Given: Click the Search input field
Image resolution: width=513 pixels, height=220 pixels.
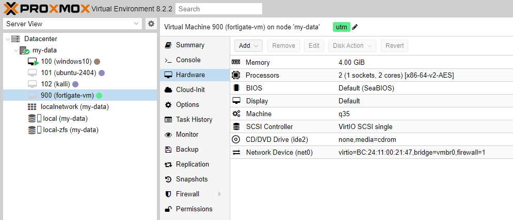Looking at the screenshot, I should [218, 9].
